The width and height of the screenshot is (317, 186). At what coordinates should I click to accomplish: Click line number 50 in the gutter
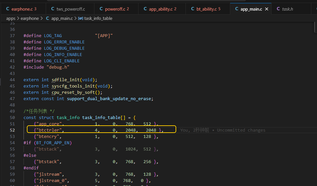12,118
